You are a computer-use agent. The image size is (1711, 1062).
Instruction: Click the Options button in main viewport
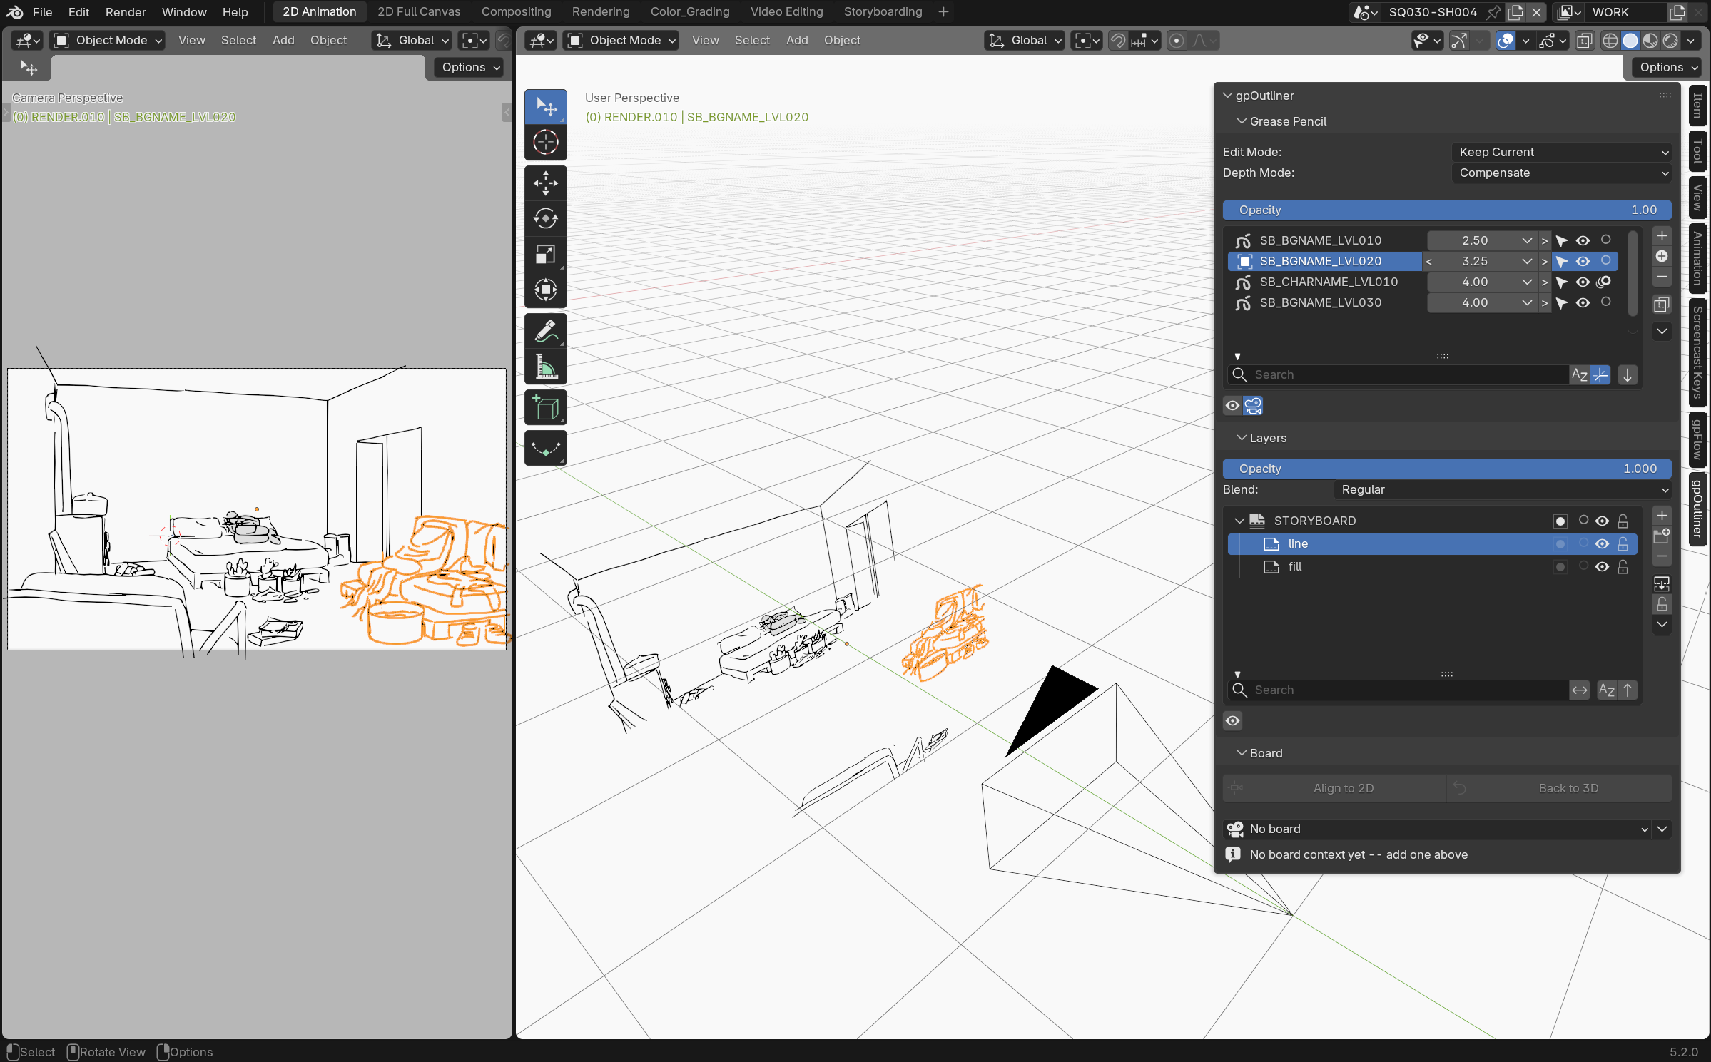point(1668,67)
